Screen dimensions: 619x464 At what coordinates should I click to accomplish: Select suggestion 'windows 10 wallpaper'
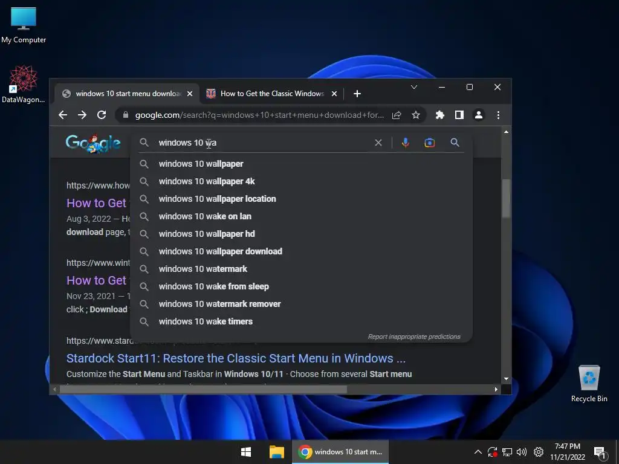pyautogui.click(x=301, y=164)
